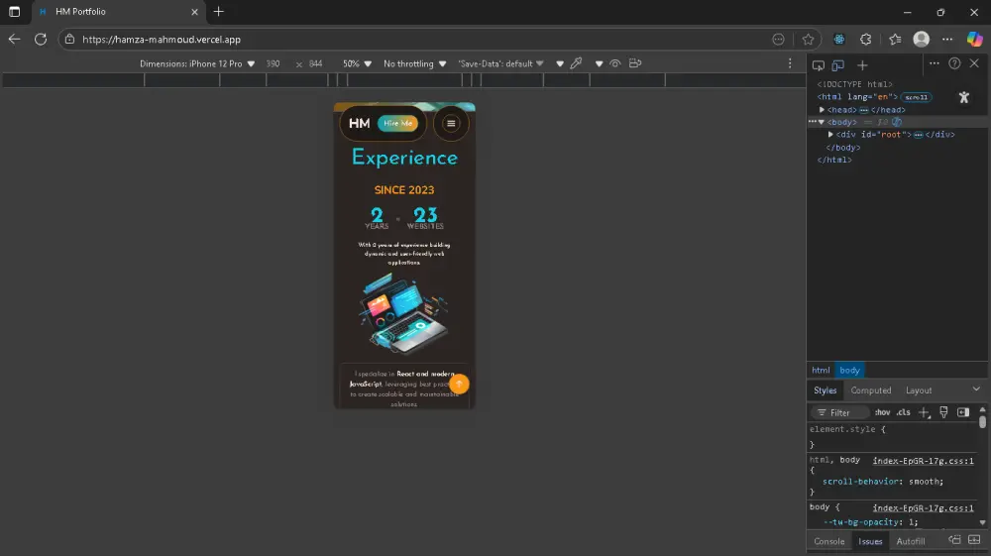This screenshot has width=991, height=556.
Task: Open index-EpGR-17g.css link for body rule
Action: point(923,508)
